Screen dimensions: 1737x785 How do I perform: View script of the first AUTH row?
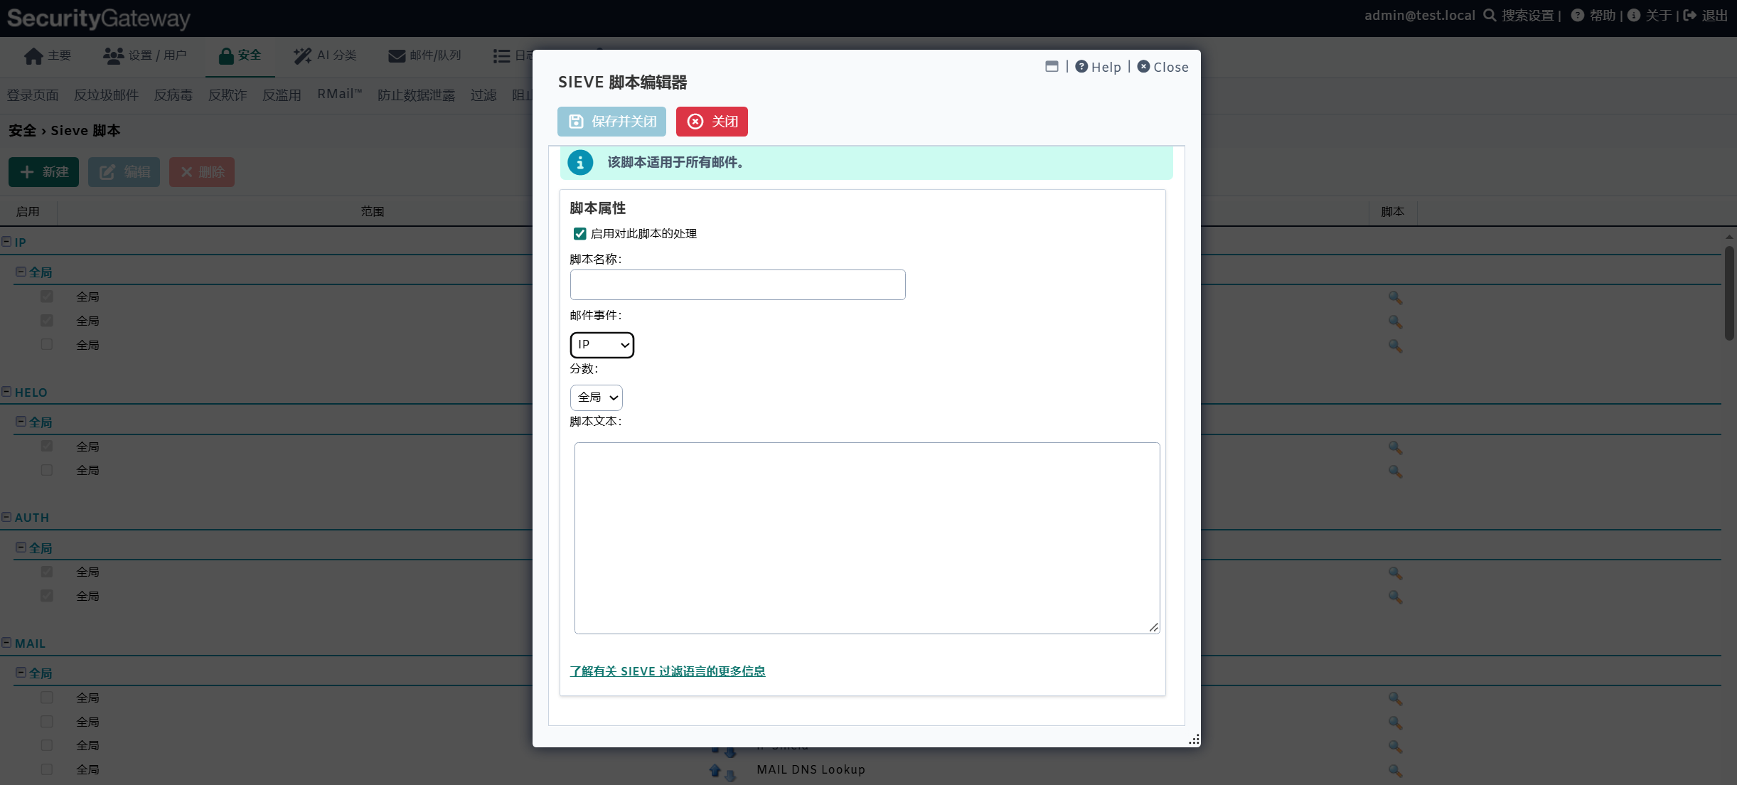point(1395,572)
